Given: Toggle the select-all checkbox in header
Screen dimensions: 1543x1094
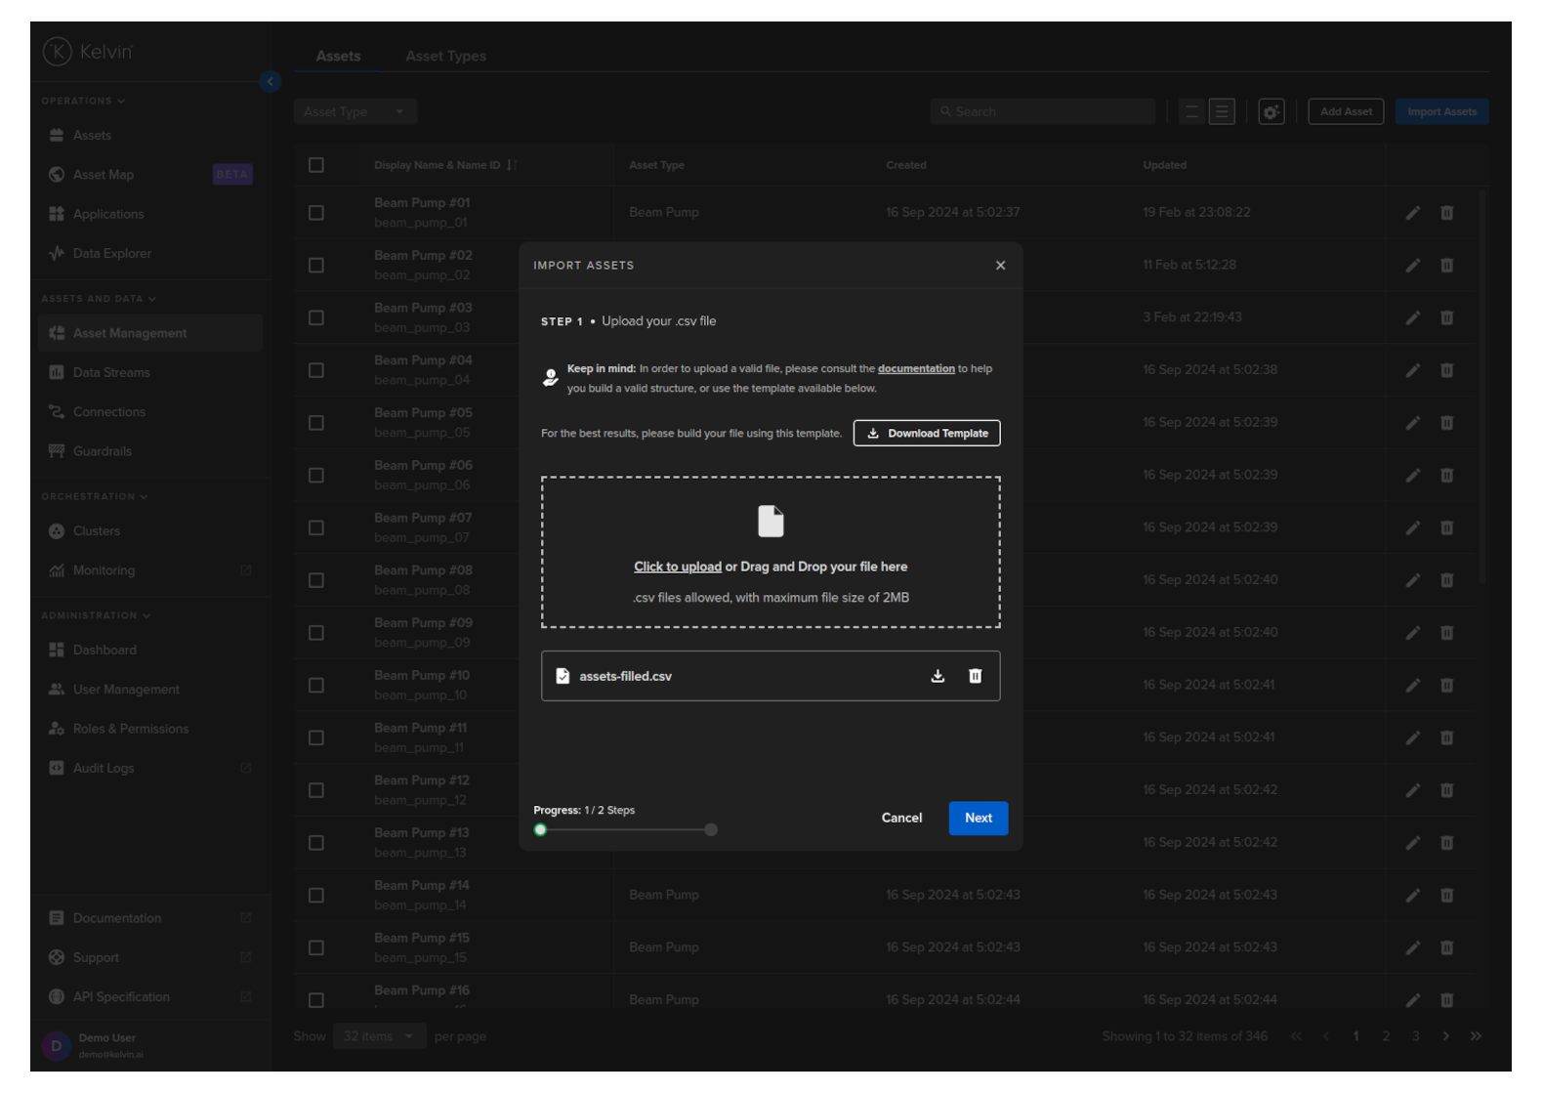Looking at the screenshot, I should (x=316, y=165).
